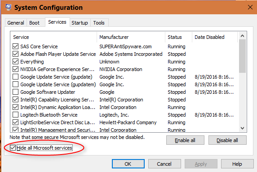Select the NVIDIA Corporation manufacturer cell
Viewport: 257px width, 172px height.
click(x=120, y=69)
